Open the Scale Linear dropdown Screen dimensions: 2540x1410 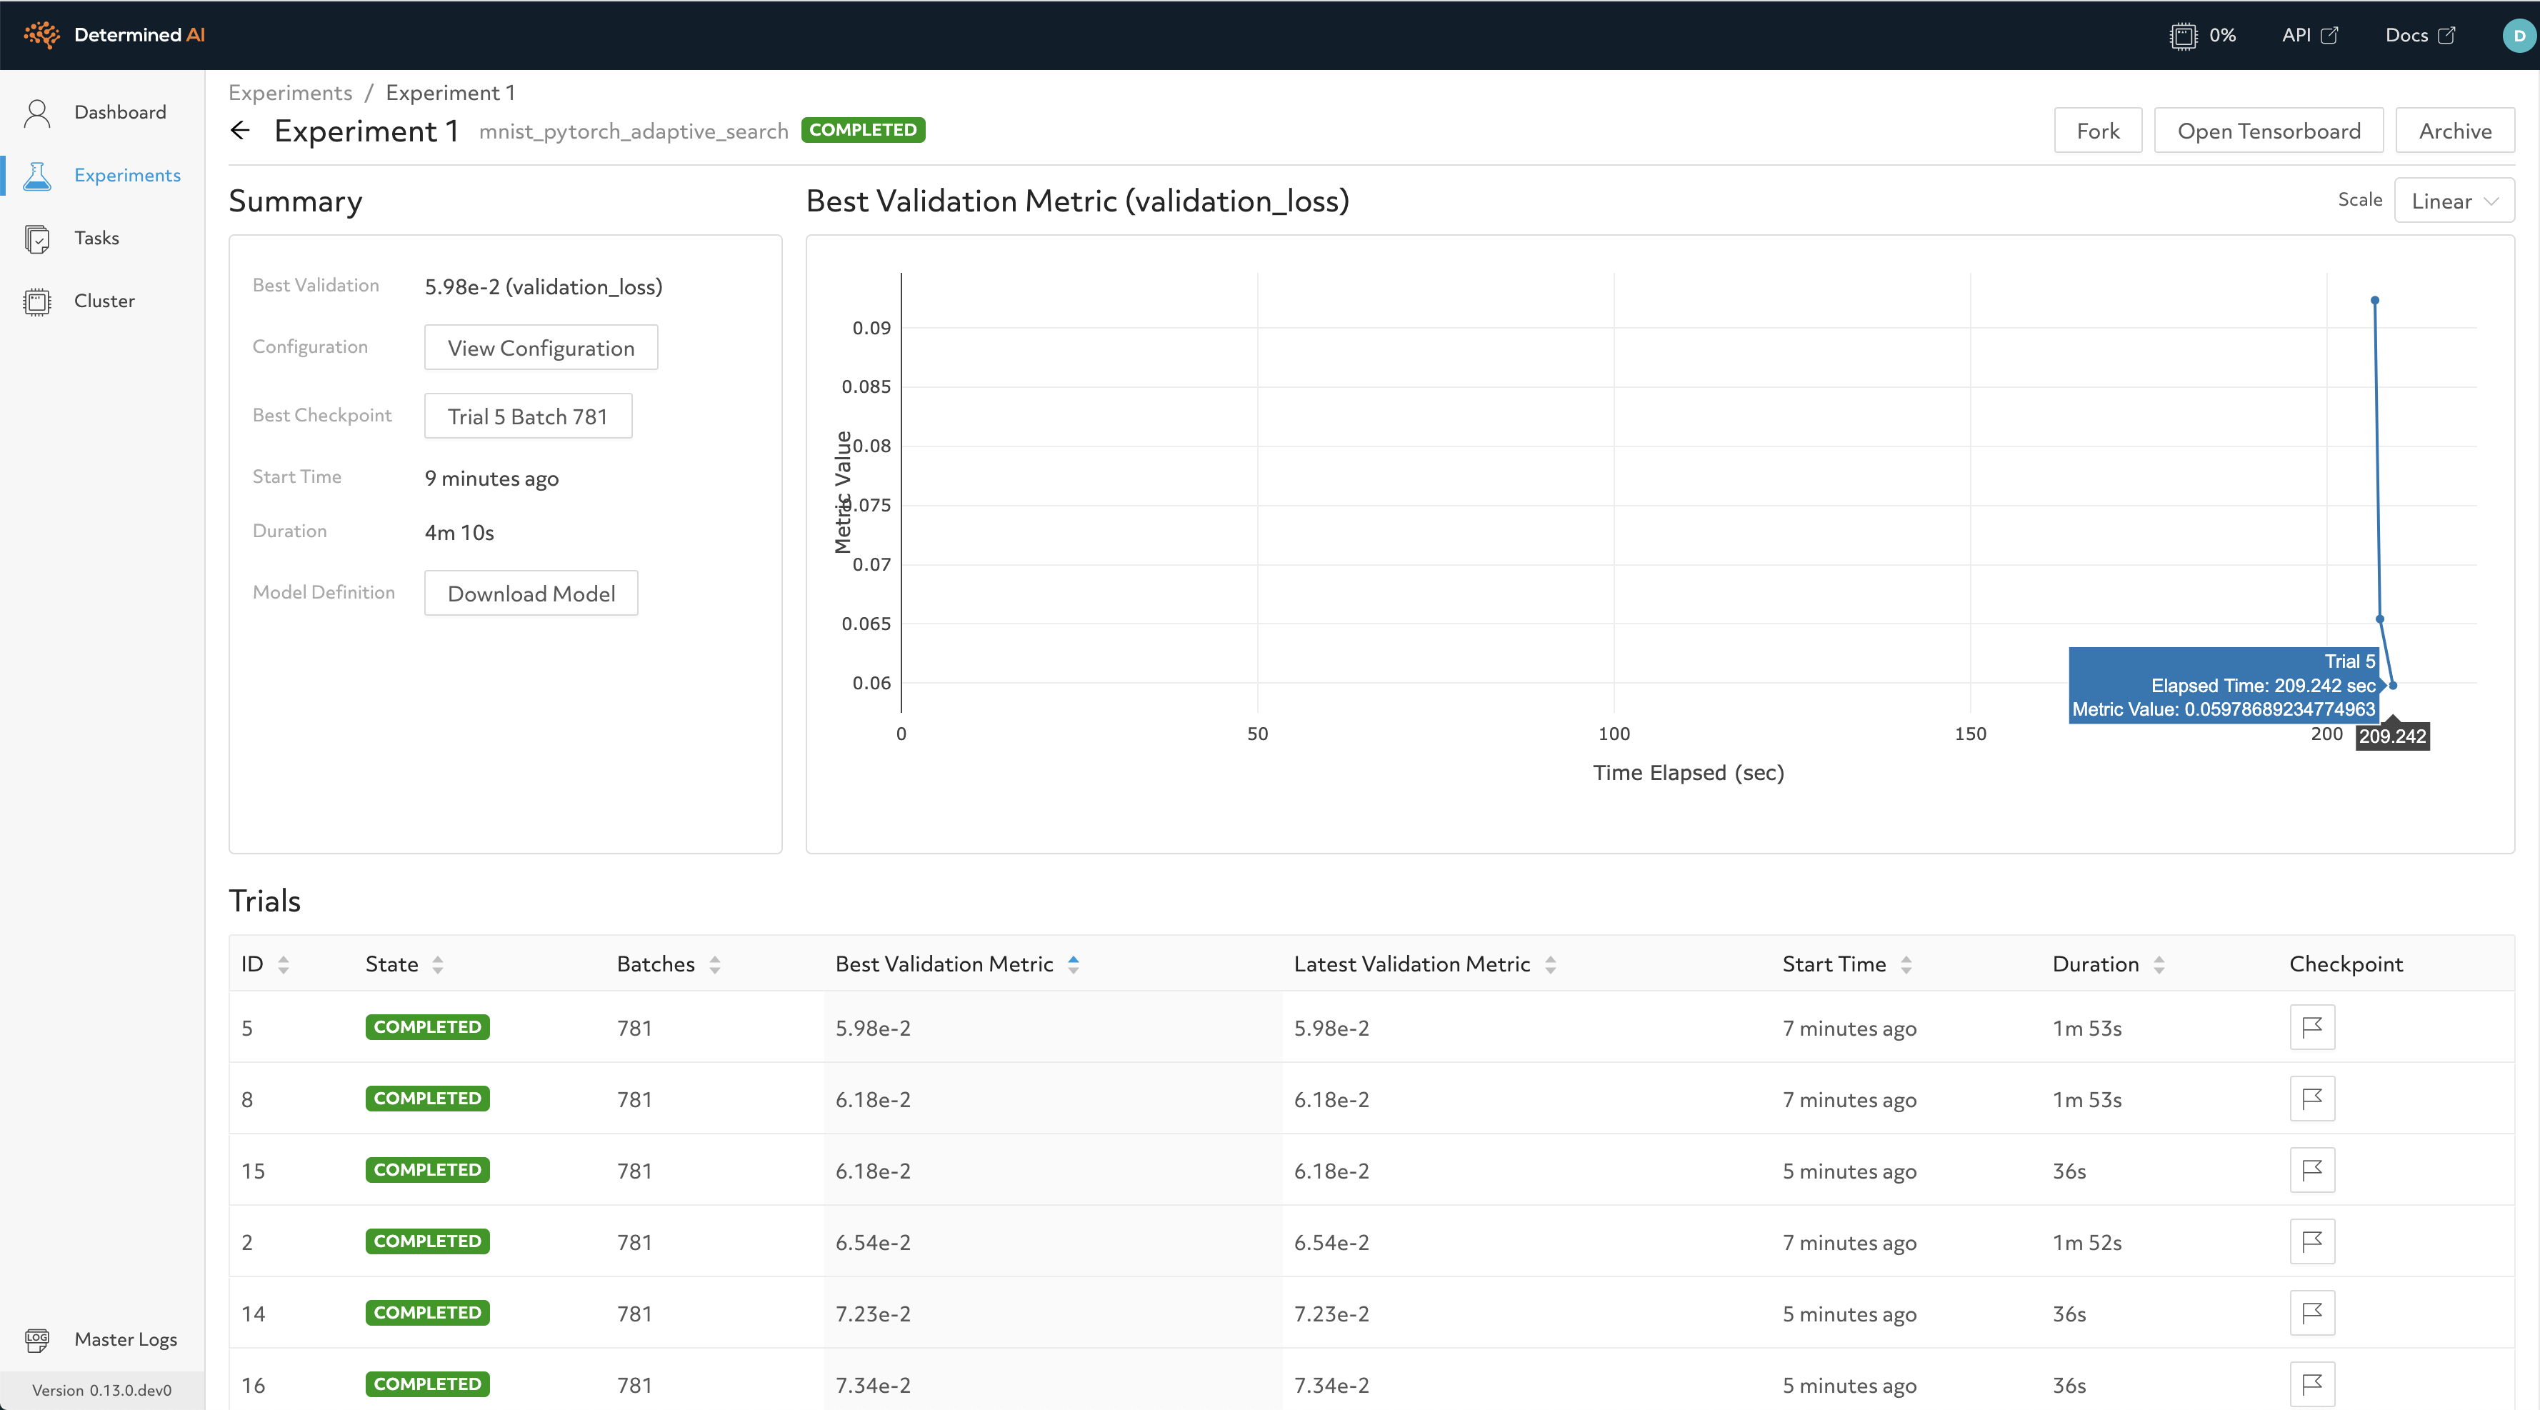[x=2454, y=201]
